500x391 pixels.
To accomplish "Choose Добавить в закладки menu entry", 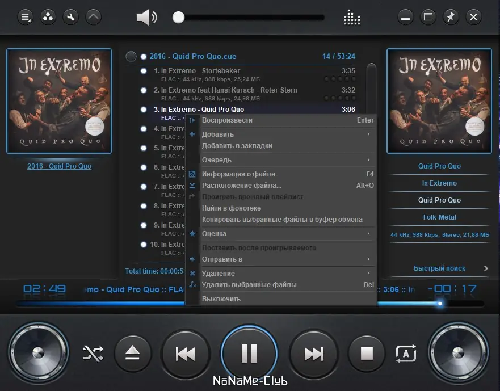I will (x=280, y=146).
